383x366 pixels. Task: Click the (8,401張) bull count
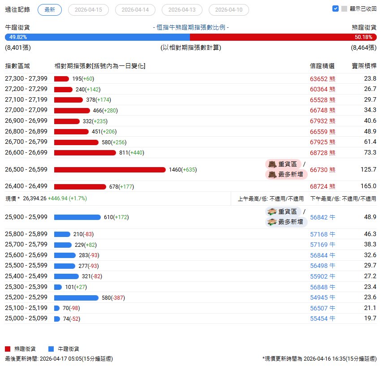[18, 47]
